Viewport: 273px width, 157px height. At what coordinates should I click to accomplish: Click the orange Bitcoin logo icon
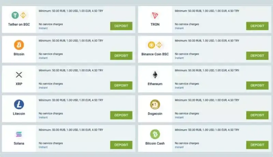(19, 45)
